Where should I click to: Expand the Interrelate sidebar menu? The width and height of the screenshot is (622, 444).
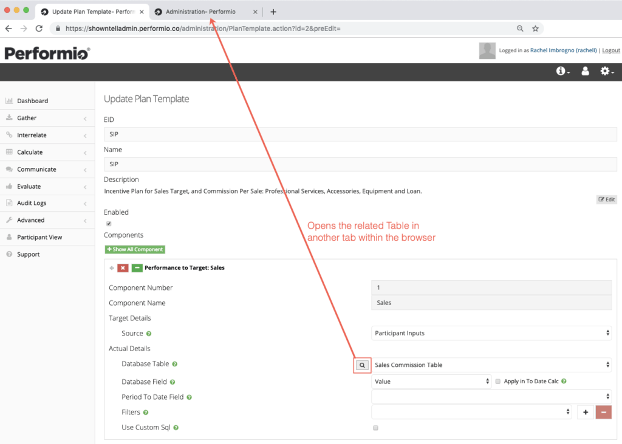pos(47,135)
